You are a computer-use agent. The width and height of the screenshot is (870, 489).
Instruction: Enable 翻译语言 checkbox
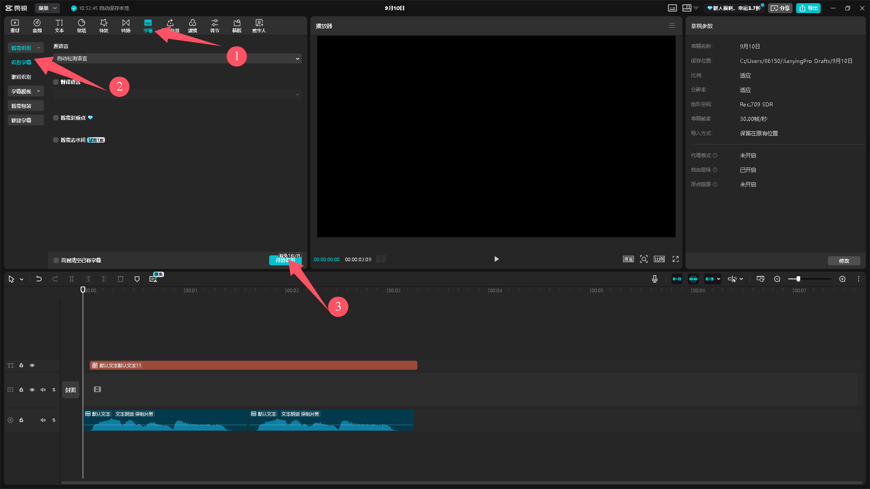click(x=56, y=82)
